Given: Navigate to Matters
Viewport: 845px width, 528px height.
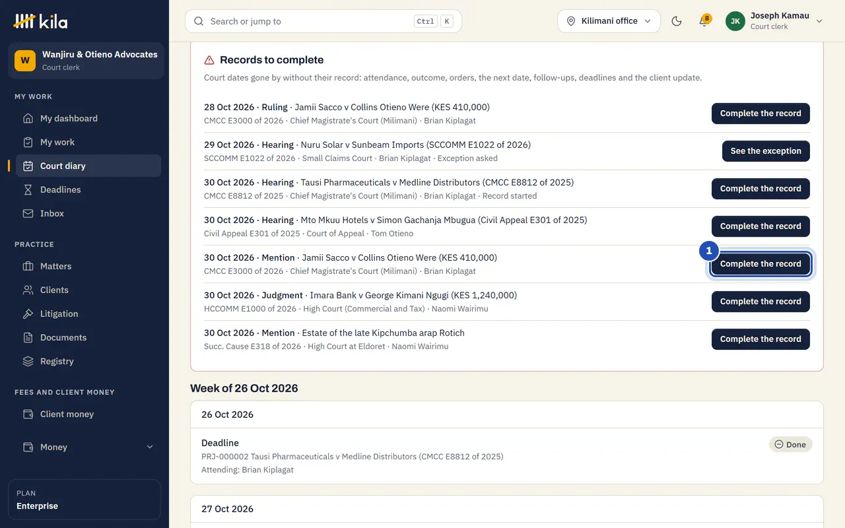Looking at the screenshot, I should pyautogui.click(x=88, y=266).
